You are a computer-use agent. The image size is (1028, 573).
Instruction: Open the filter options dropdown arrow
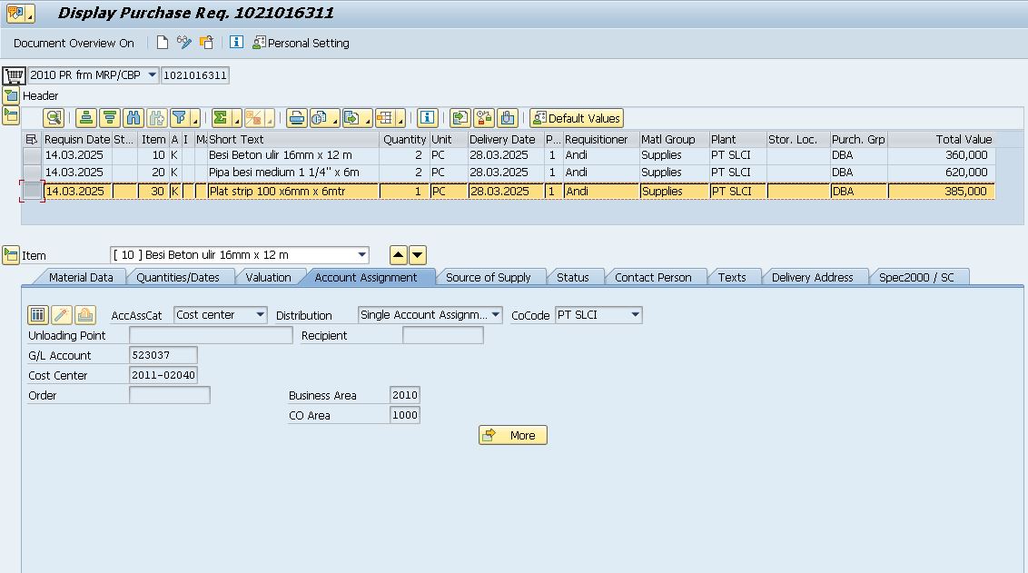(x=194, y=121)
